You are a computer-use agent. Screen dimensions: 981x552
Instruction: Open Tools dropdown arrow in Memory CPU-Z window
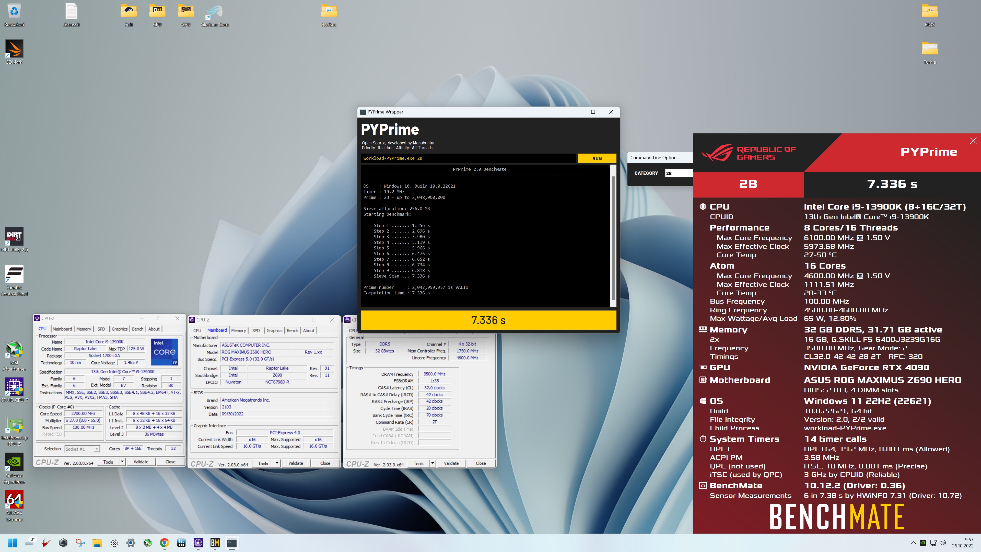click(x=433, y=463)
